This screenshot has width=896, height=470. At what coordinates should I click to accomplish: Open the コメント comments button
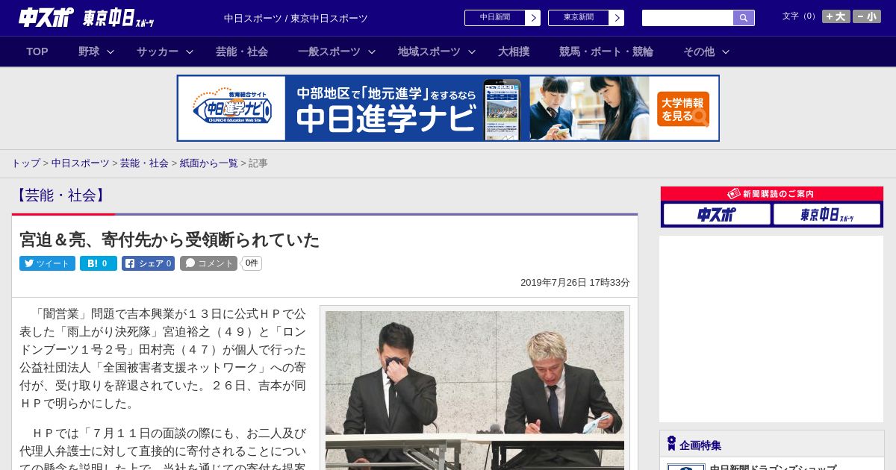pos(208,263)
